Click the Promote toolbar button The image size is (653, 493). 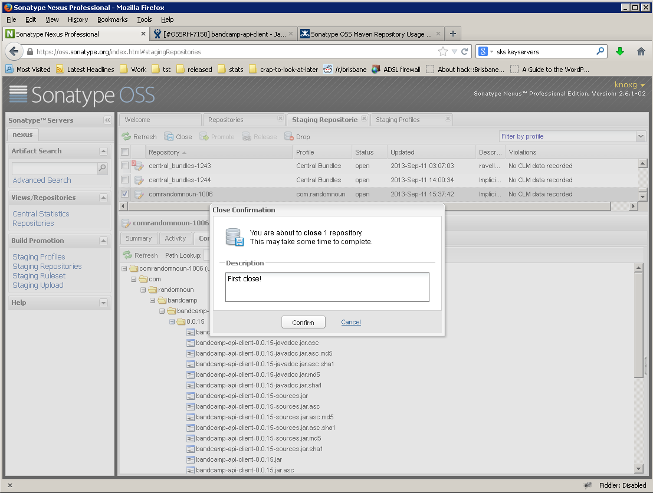pyautogui.click(x=217, y=137)
